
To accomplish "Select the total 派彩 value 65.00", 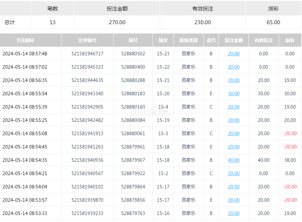I will point(273,22).
